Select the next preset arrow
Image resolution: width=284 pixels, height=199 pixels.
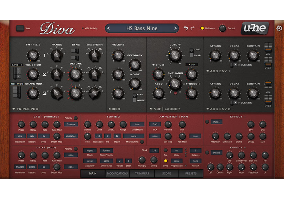(175, 28)
